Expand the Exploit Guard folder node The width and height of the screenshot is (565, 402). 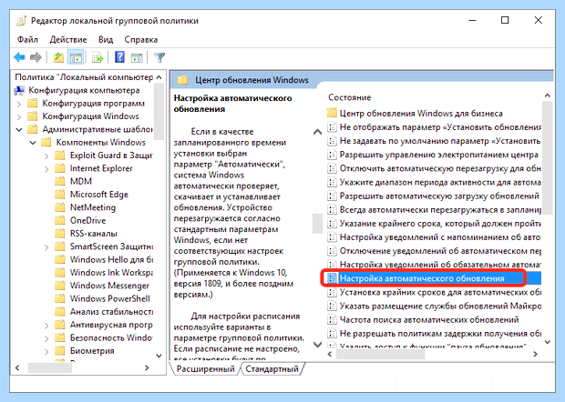point(46,156)
